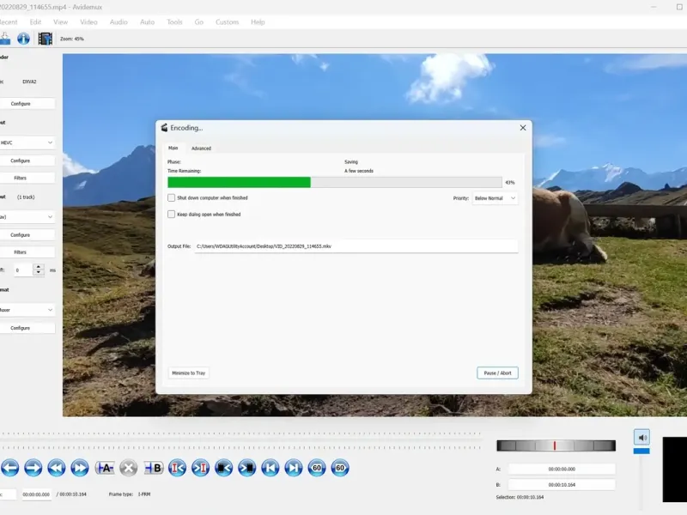The width and height of the screenshot is (687, 515).
Task: Open the Custom menu
Action: click(x=227, y=22)
